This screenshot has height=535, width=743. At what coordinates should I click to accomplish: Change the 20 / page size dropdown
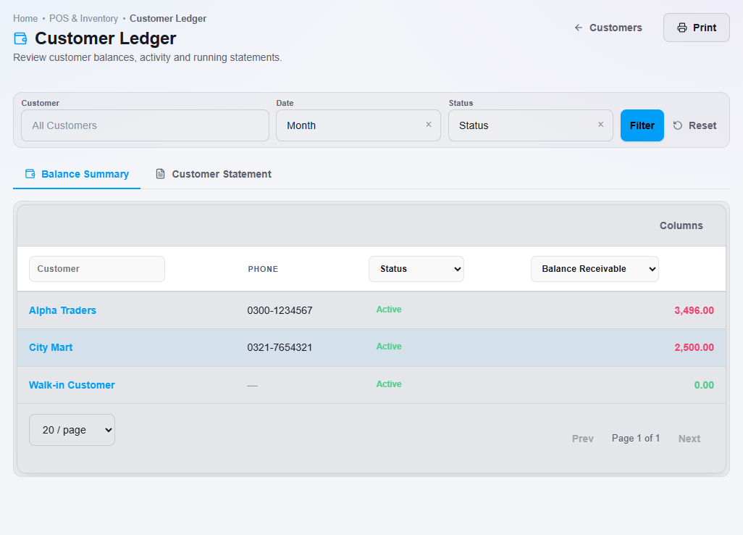click(x=72, y=430)
